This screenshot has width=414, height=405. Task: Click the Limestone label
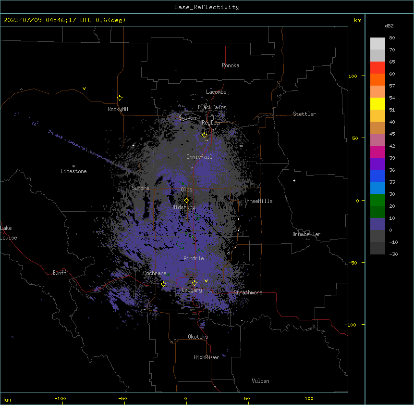point(73,171)
